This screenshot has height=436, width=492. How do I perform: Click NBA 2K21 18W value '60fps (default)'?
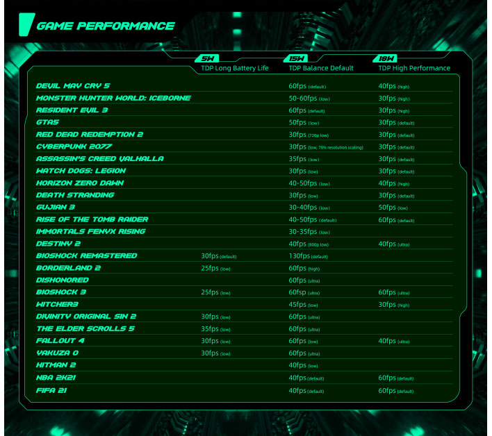click(x=396, y=378)
